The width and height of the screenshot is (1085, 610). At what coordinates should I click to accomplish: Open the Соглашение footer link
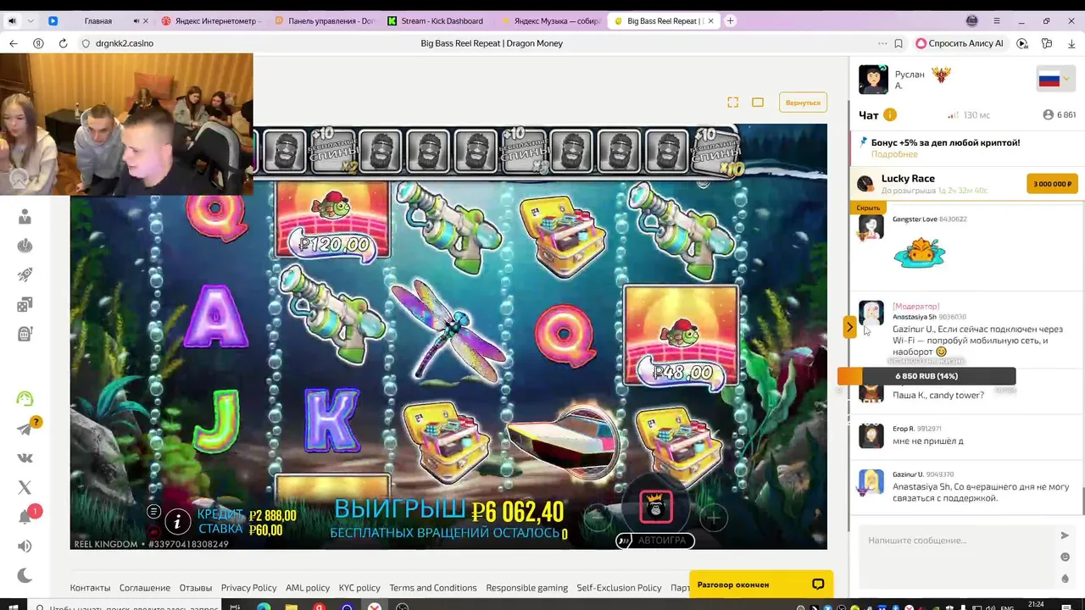click(144, 588)
